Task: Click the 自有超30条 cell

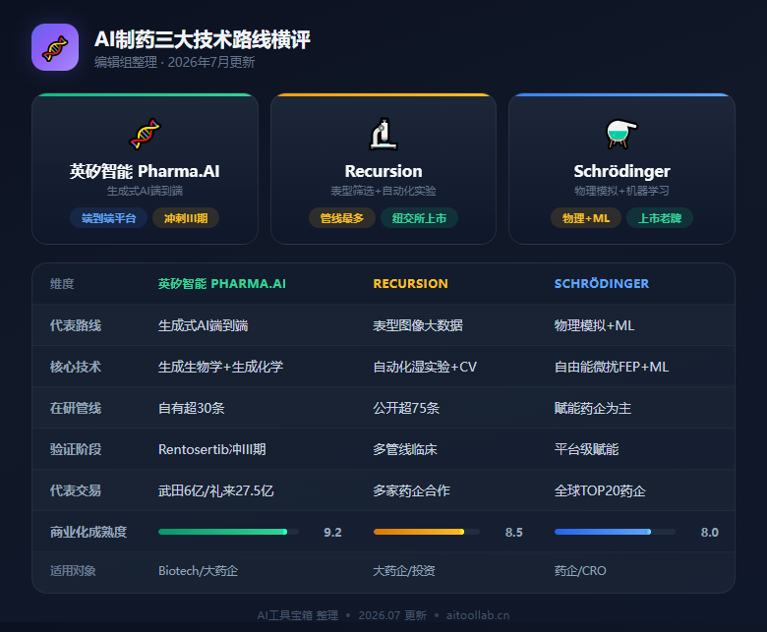Action: [192, 408]
